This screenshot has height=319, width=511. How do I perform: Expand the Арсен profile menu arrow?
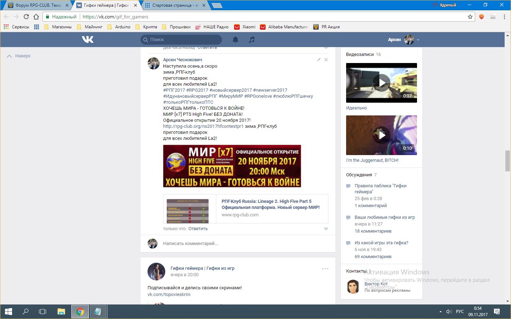coord(418,40)
